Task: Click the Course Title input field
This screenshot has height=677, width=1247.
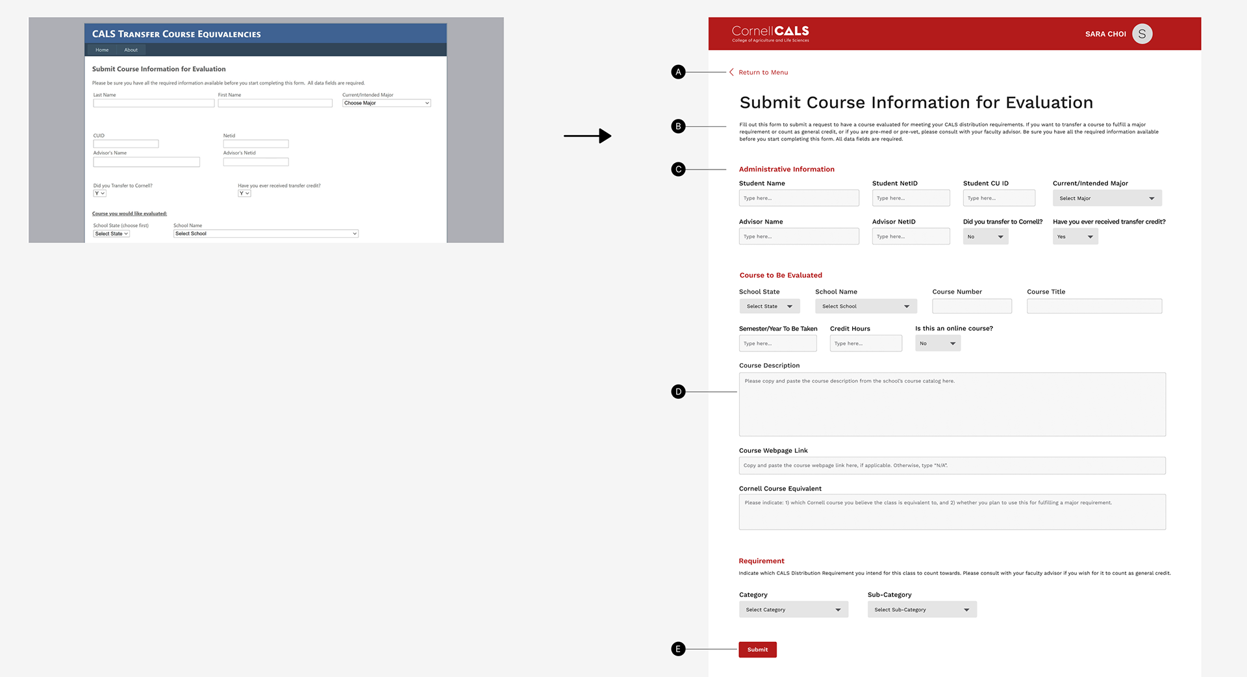Action: coord(1094,306)
